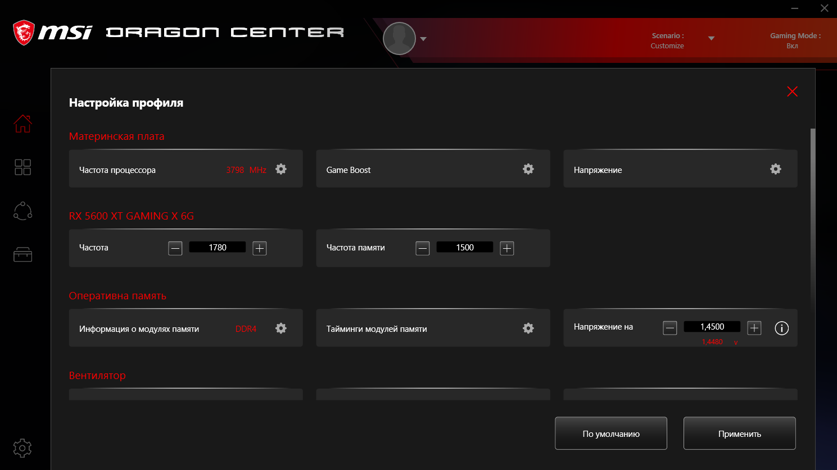Open processor frequency settings gear
The width and height of the screenshot is (837, 470).
click(x=281, y=169)
